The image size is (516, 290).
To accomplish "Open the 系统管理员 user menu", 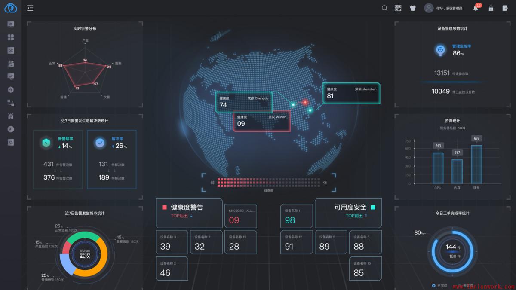I will coord(443,8).
